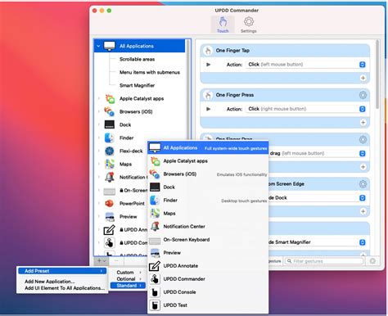Choose All Applications in the preset submenu
388x316 pixels.
pos(208,147)
